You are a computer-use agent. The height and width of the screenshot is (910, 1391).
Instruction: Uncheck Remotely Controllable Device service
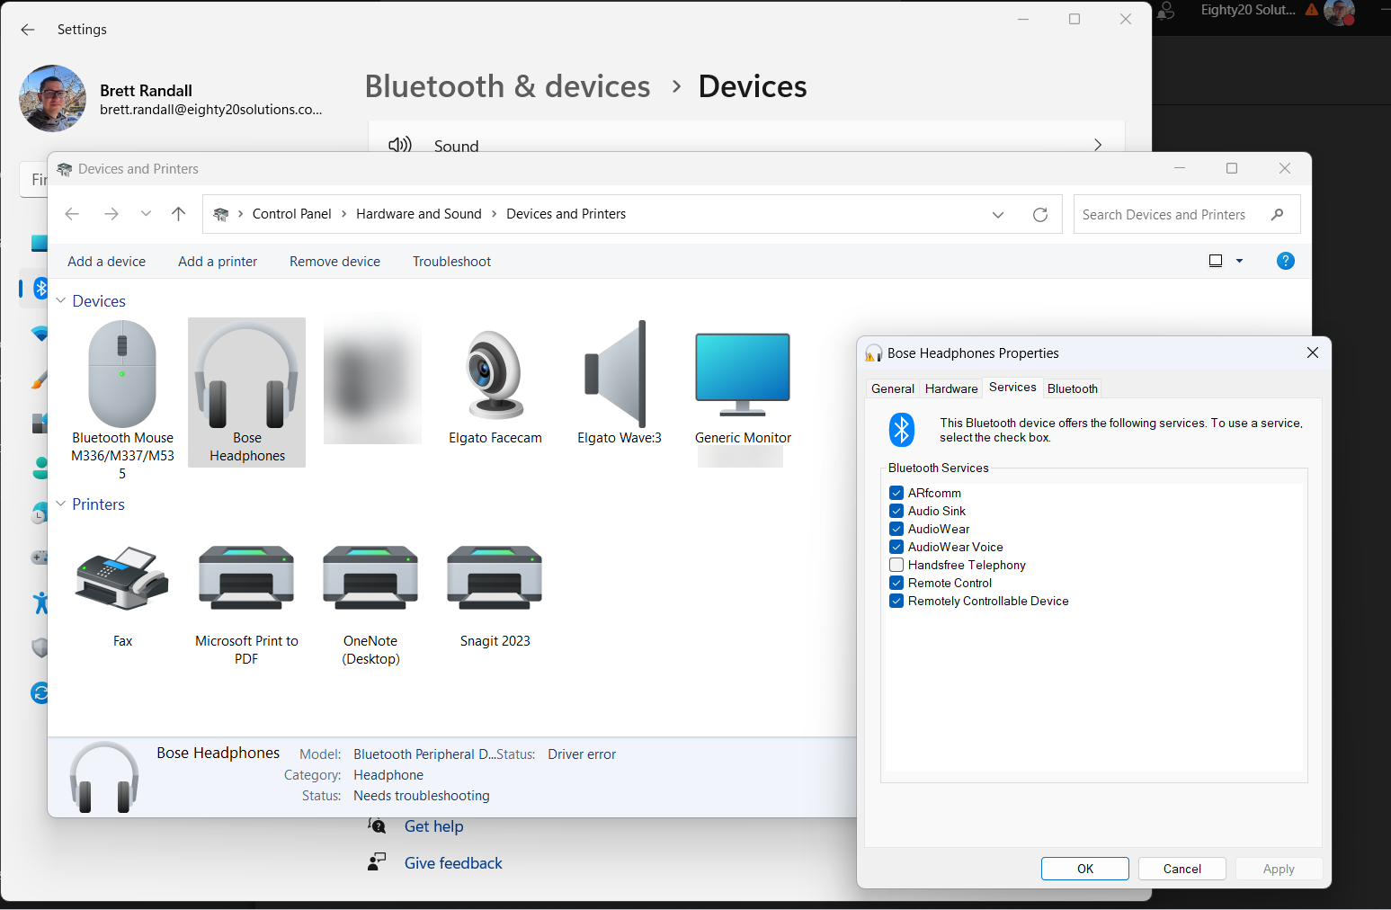(x=896, y=601)
